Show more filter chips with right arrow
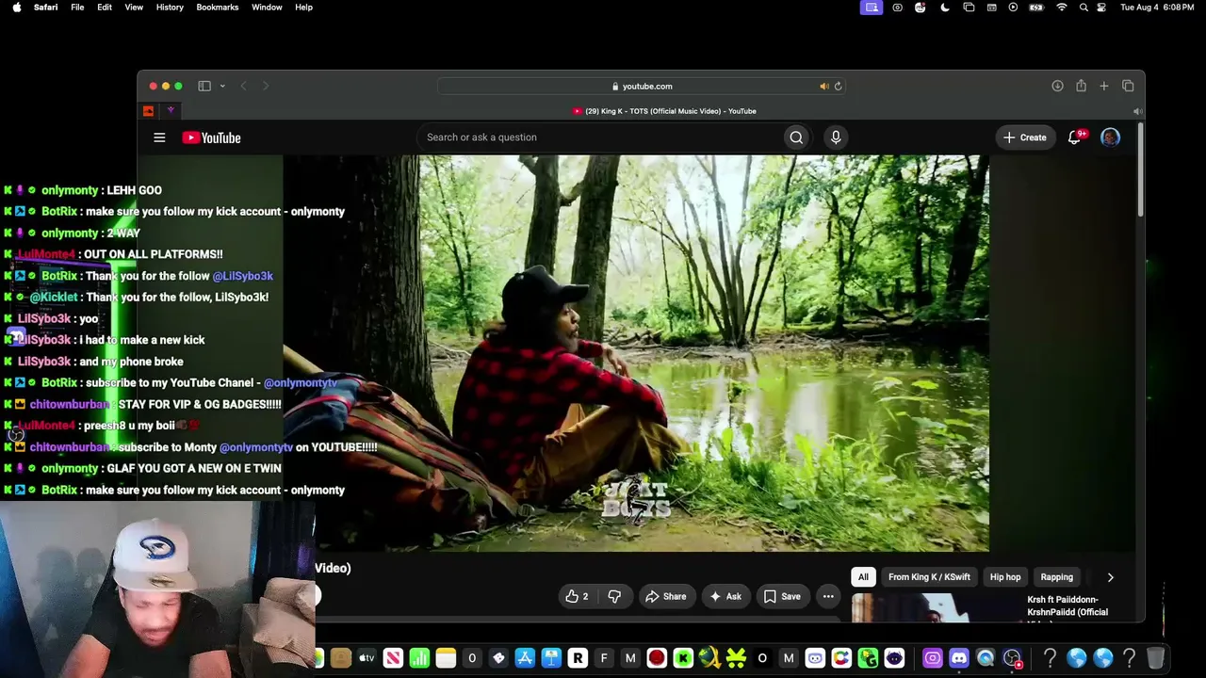The width and height of the screenshot is (1206, 678). tap(1110, 577)
